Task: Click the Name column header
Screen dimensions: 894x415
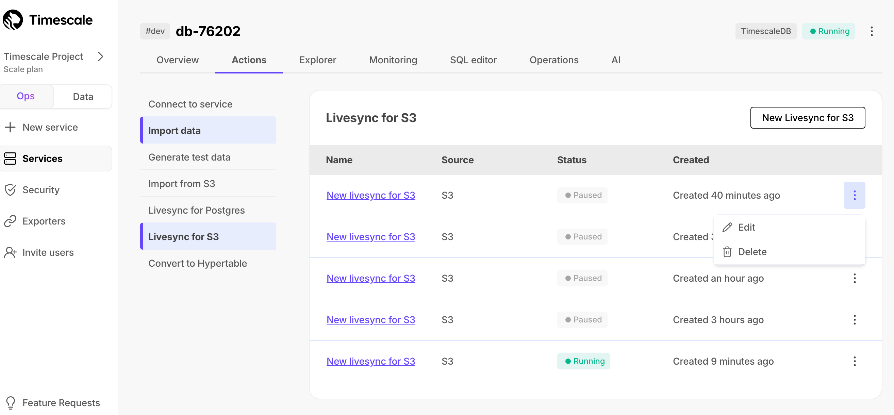Action: tap(339, 160)
